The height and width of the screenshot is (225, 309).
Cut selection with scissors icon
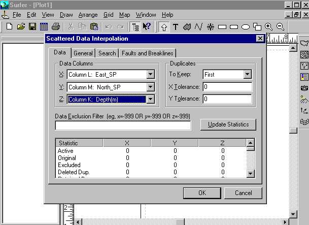point(71,26)
